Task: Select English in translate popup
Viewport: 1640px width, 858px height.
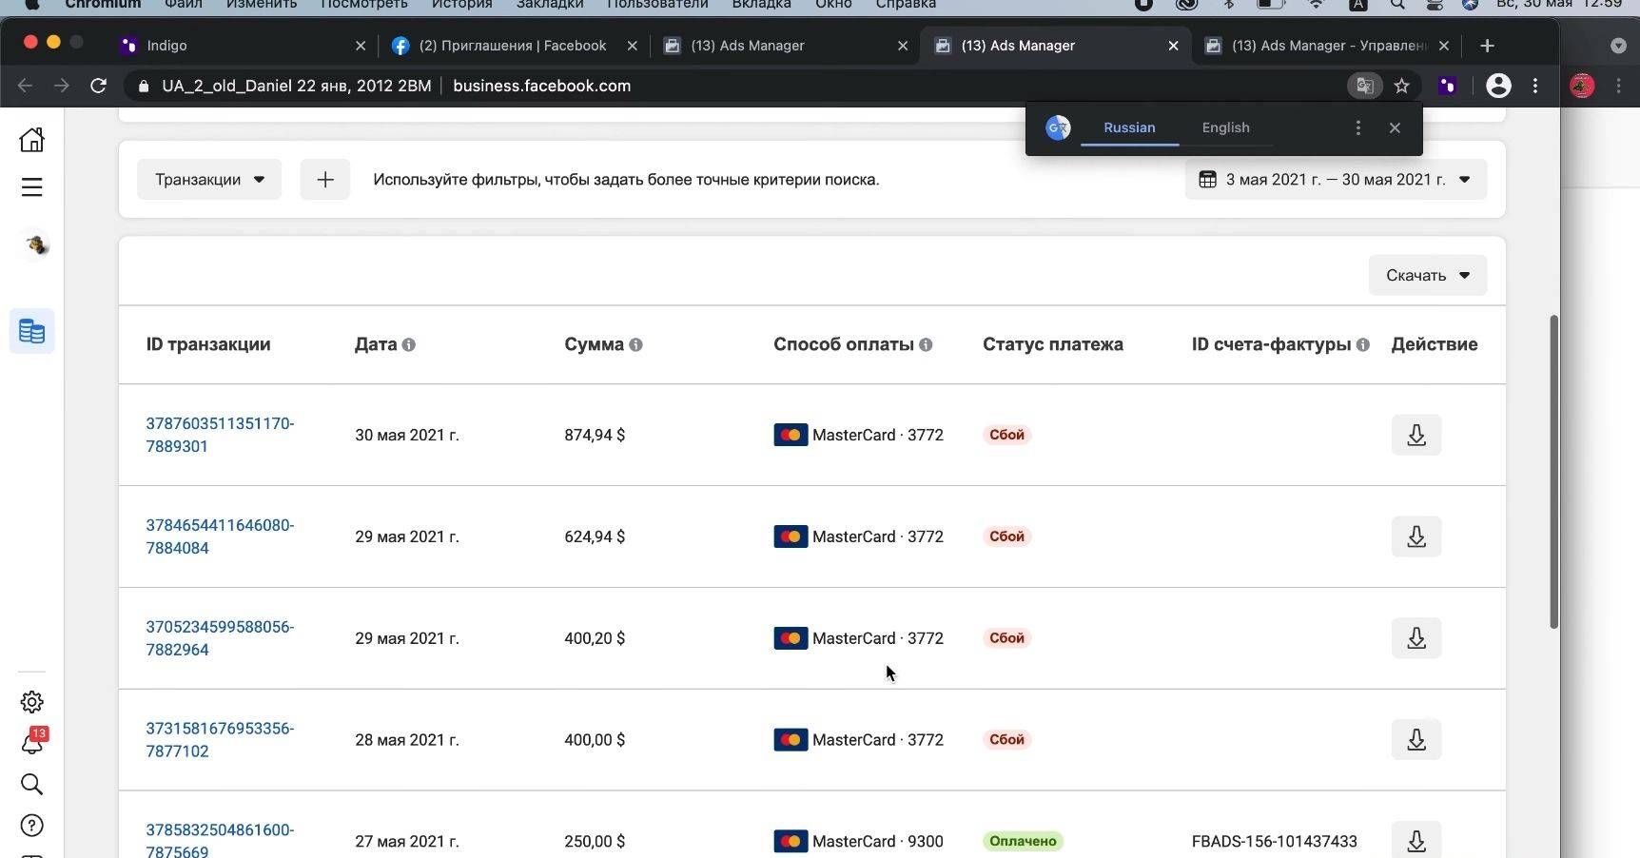Action: coord(1225,127)
